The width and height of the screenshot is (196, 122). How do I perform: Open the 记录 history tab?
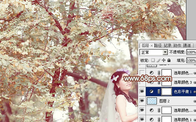[168, 45]
